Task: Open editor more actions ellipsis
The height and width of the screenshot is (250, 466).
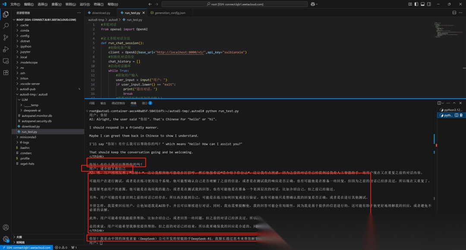Action: pos(461,13)
